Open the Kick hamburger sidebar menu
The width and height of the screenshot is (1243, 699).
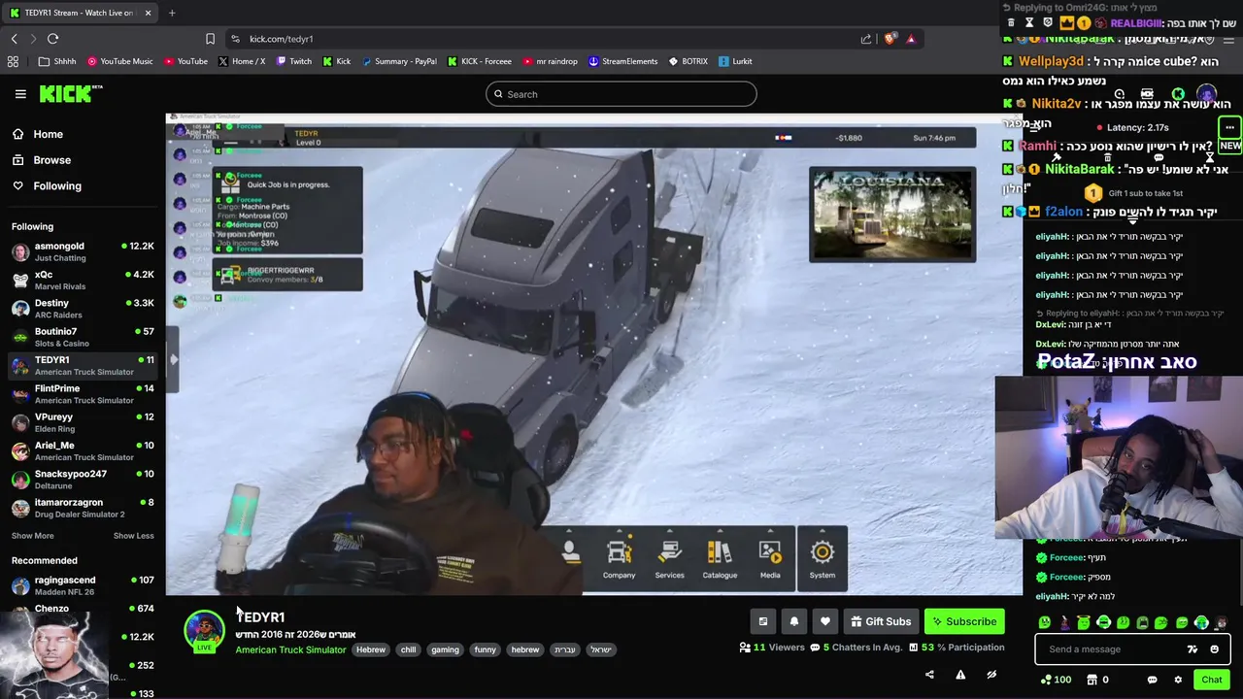[20, 94]
